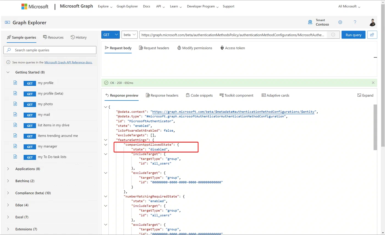Image resolution: width=385 pixels, height=235 pixels.
Task: Open the Modify permissions tab
Action: [x=195, y=48]
